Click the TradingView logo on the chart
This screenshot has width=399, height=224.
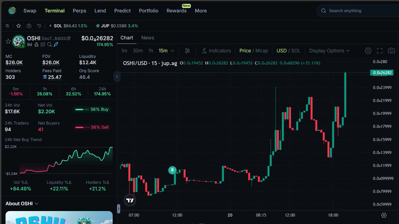[130, 200]
